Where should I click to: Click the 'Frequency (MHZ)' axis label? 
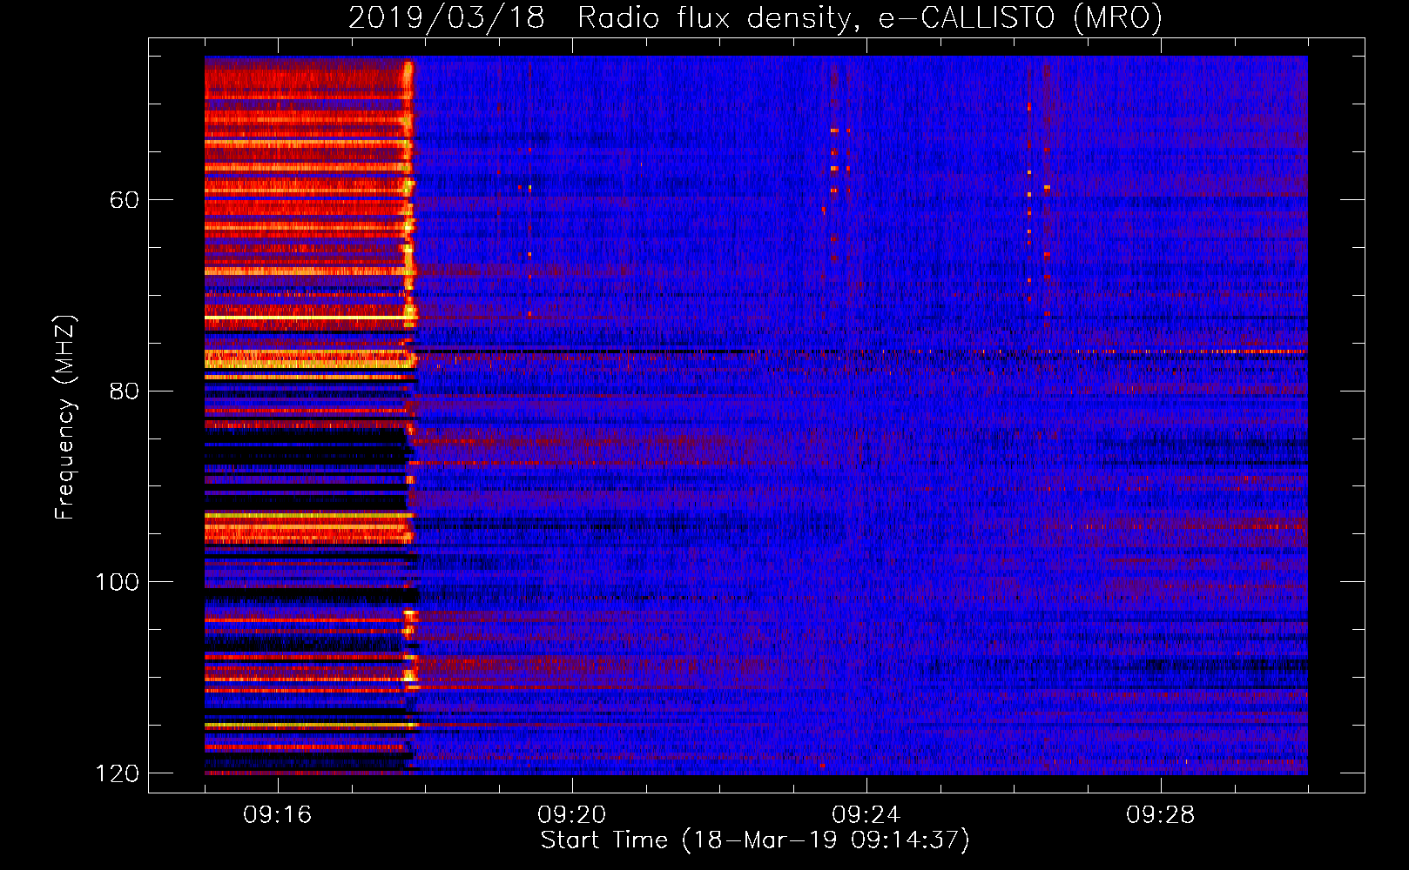pos(65,418)
